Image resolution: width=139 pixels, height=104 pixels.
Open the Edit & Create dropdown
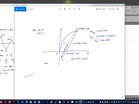[x=101, y=9]
